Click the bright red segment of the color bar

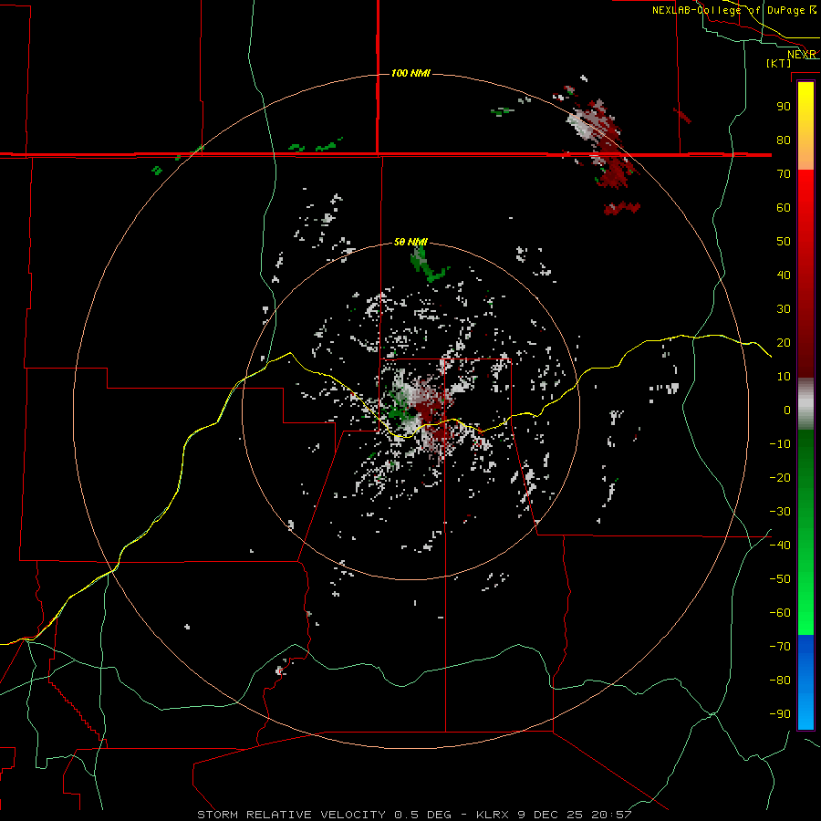click(x=805, y=210)
